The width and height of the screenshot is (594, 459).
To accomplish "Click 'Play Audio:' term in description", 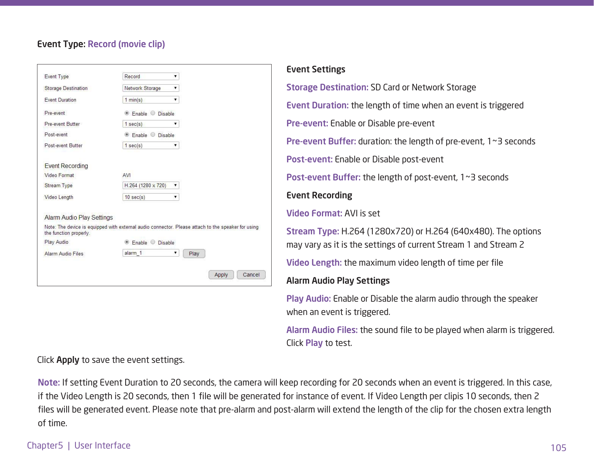I will tap(309, 299).
